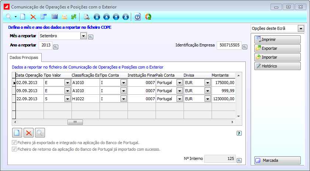
Task: Add a new grid row with the blank page icon
Action: point(17,133)
